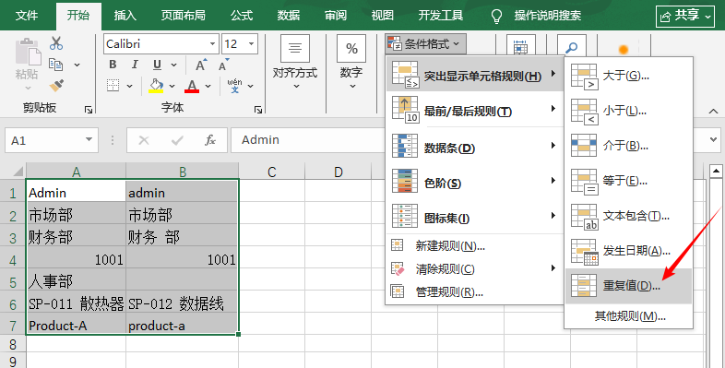Select Greater Than (大于) rule
This screenshot has width=725, height=368.
click(x=628, y=76)
